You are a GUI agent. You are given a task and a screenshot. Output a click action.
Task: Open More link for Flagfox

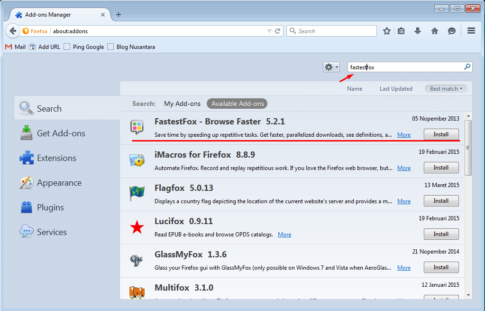coord(404,201)
